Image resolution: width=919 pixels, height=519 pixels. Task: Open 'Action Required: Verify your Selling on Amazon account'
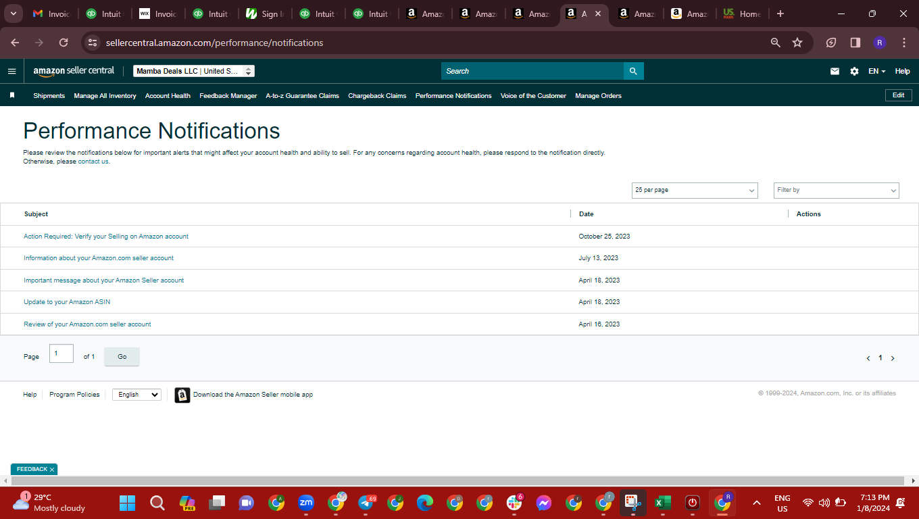coord(106,237)
